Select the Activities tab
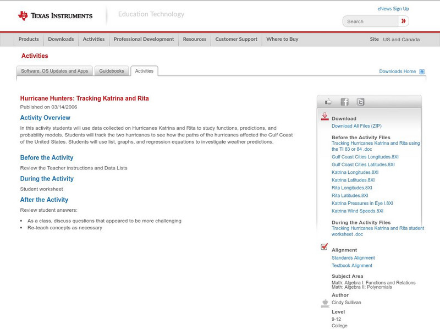 [x=144, y=71]
